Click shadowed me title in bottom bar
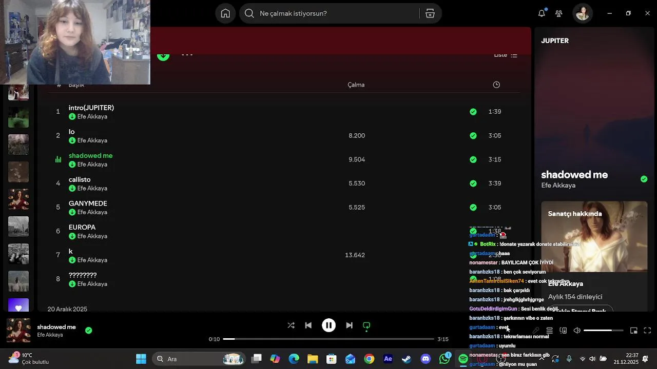 [x=56, y=327]
